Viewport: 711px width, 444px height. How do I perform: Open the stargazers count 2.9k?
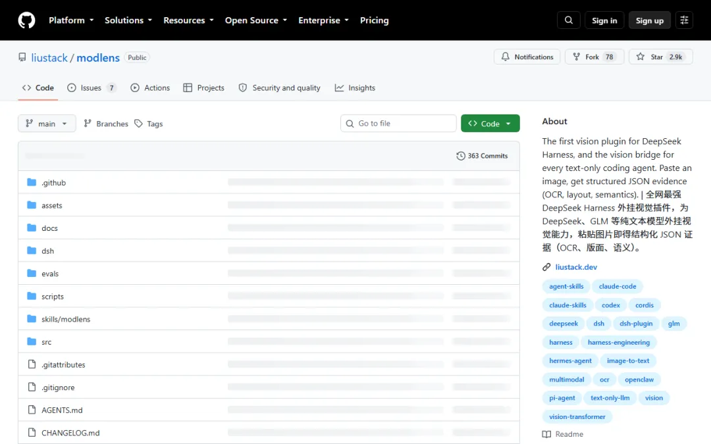coord(675,57)
